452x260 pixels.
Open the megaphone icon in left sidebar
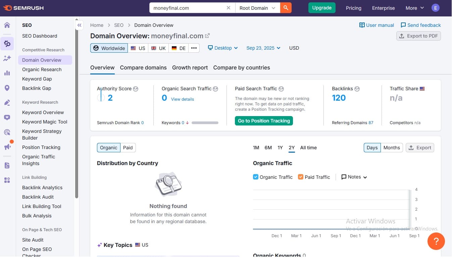tap(7, 147)
